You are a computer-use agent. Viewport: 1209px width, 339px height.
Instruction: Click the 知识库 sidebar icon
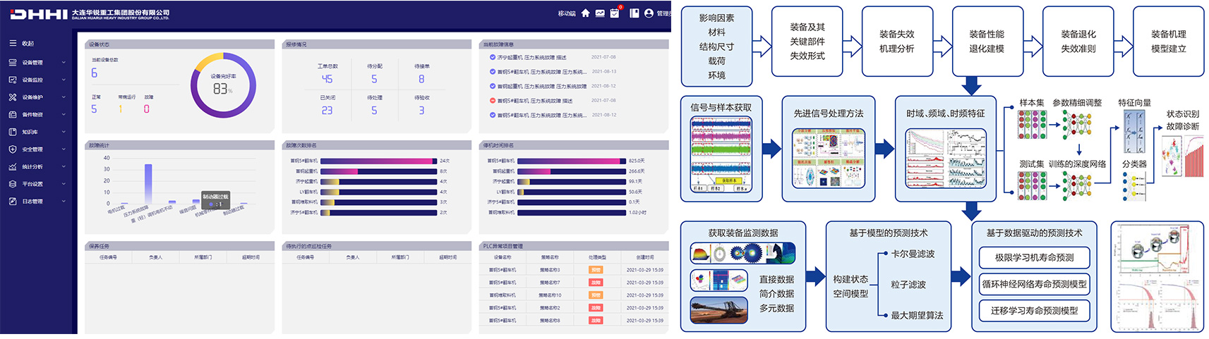[x=13, y=132]
